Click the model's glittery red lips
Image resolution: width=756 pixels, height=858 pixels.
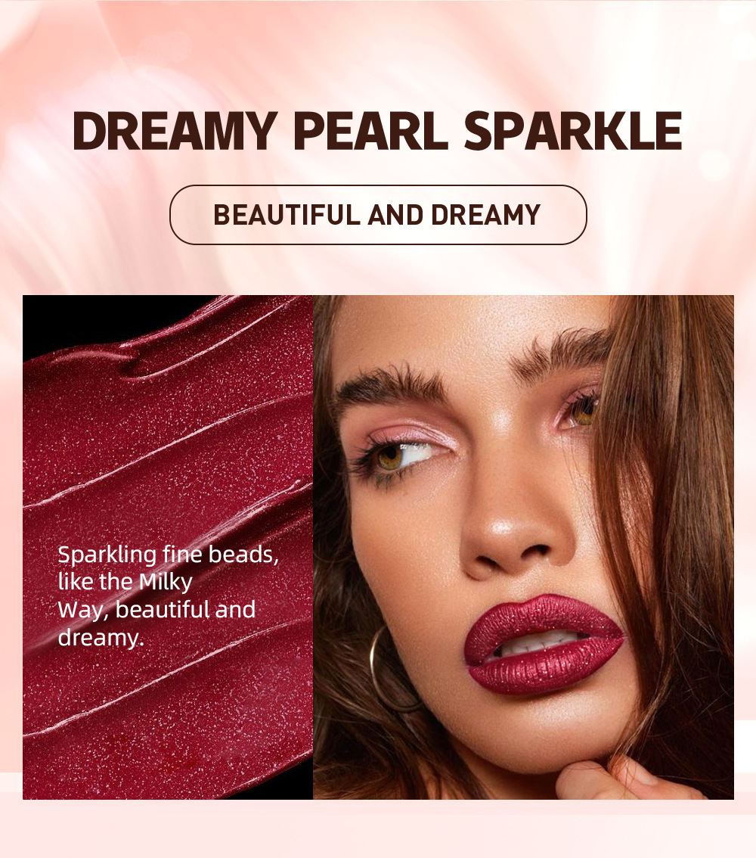tap(544, 645)
